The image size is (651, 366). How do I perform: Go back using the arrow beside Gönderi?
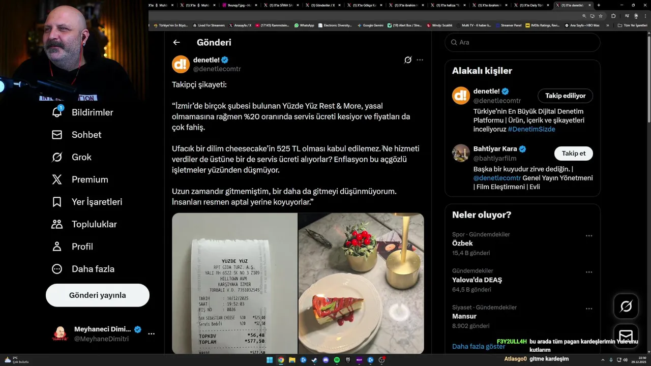pyautogui.click(x=176, y=43)
